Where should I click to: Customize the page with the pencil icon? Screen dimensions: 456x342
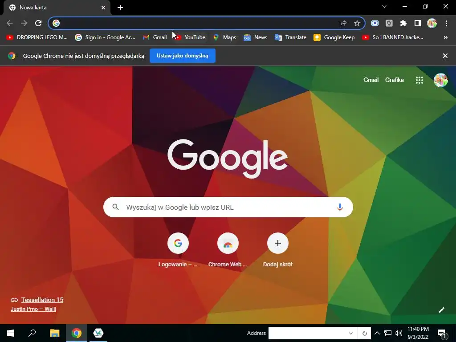[441, 310]
